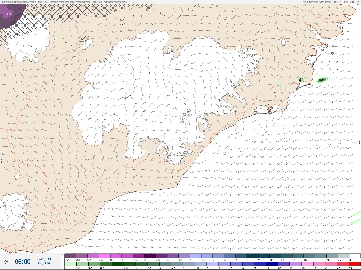This screenshot has width=361, height=270.
Task: Click the Veðurstofan logo icon beside 06:00
Action: pos(5,262)
